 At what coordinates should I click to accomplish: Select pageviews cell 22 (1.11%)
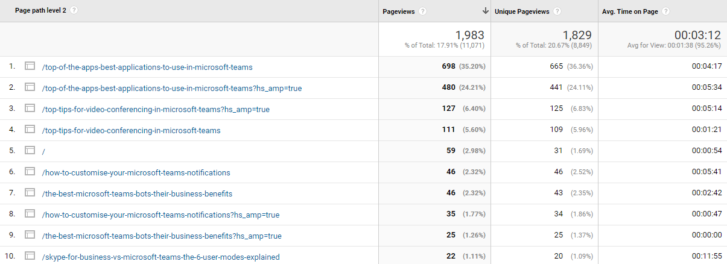[x=466, y=257]
